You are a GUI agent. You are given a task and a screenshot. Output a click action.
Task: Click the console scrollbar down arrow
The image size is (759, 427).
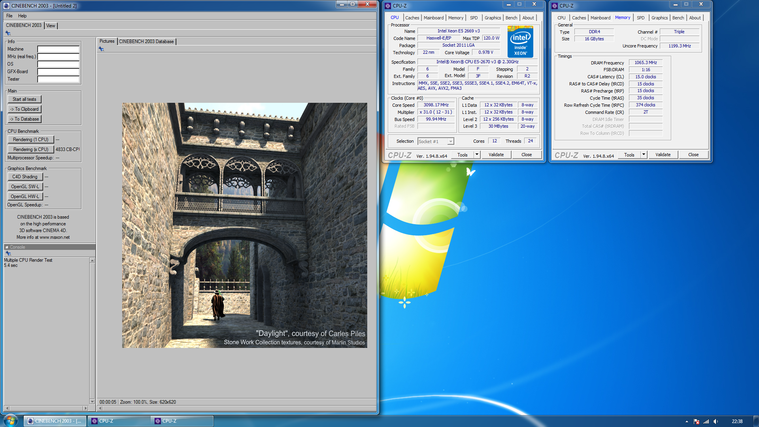[92, 401]
